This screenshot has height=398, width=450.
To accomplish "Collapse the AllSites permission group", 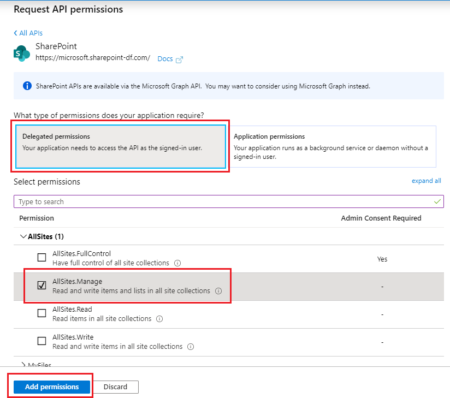I will tap(23, 236).
